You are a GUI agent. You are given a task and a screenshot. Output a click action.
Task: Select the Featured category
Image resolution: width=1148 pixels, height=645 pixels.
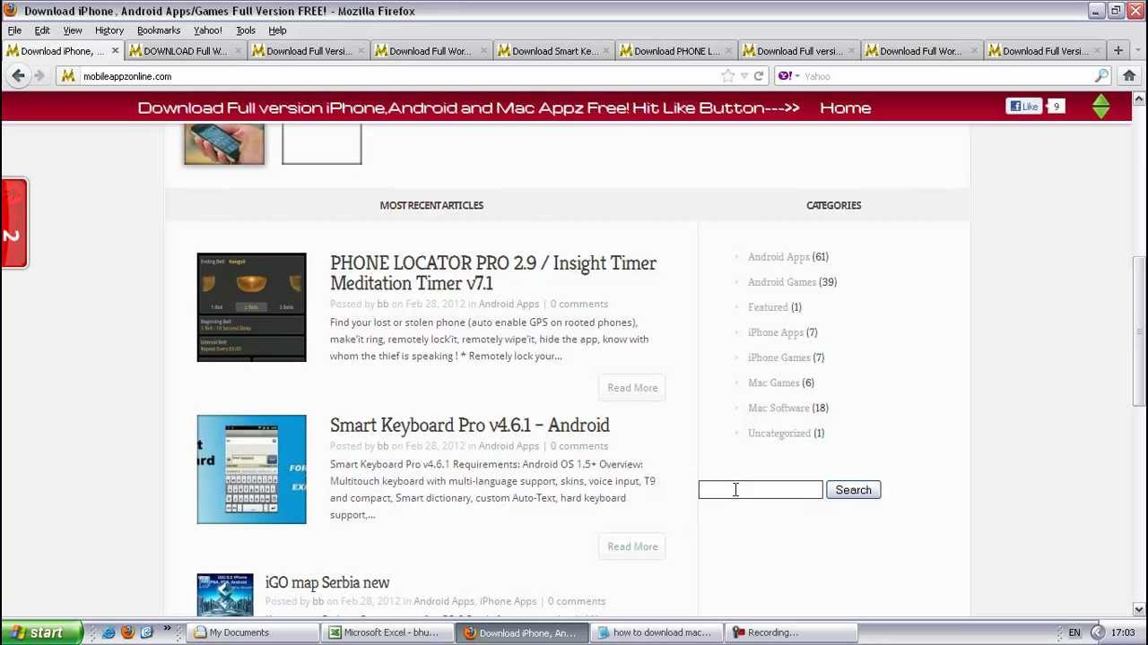(768, 307)
